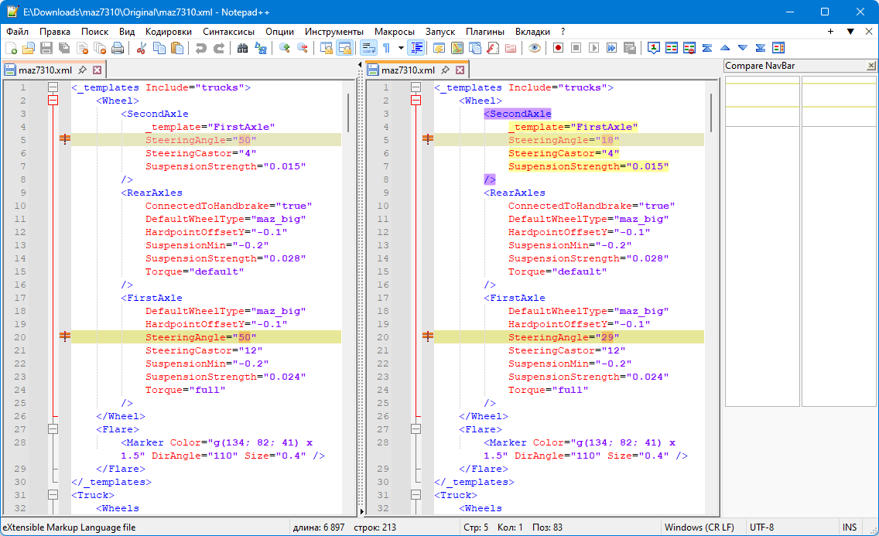Click the Zoom In magnifier icon

285,48
